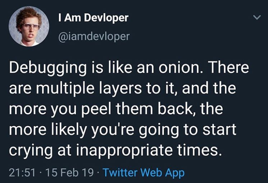Click the Twitter Web App source link
Screen dimensions: 268x183
(144, 172)
